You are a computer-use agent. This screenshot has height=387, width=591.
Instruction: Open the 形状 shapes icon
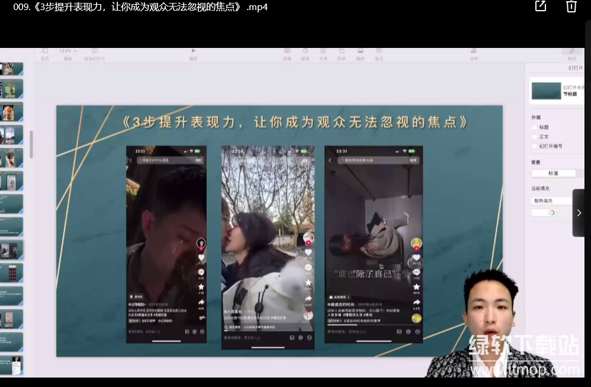[342, 51]
